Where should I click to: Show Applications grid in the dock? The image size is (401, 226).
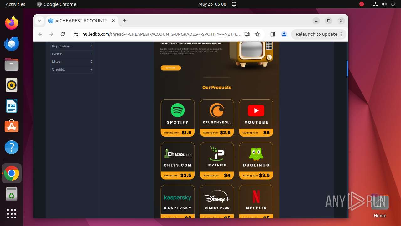12,214
